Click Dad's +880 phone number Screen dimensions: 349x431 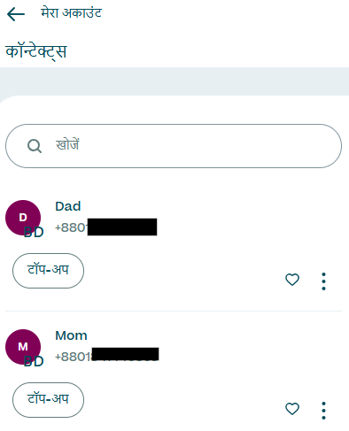(106, 227)
